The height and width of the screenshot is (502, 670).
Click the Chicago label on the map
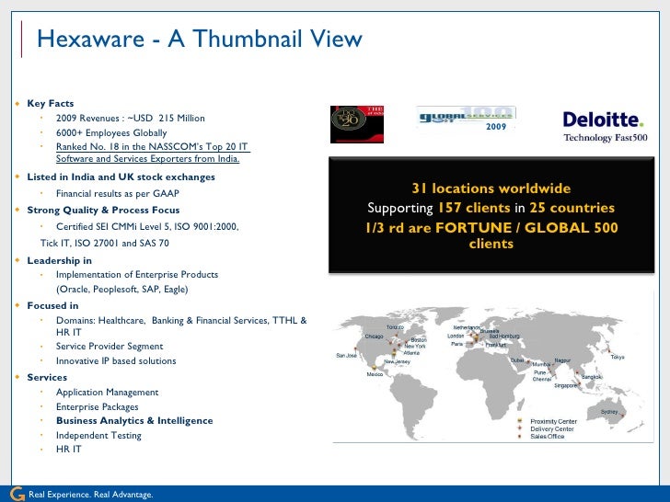tap(374, 337)
